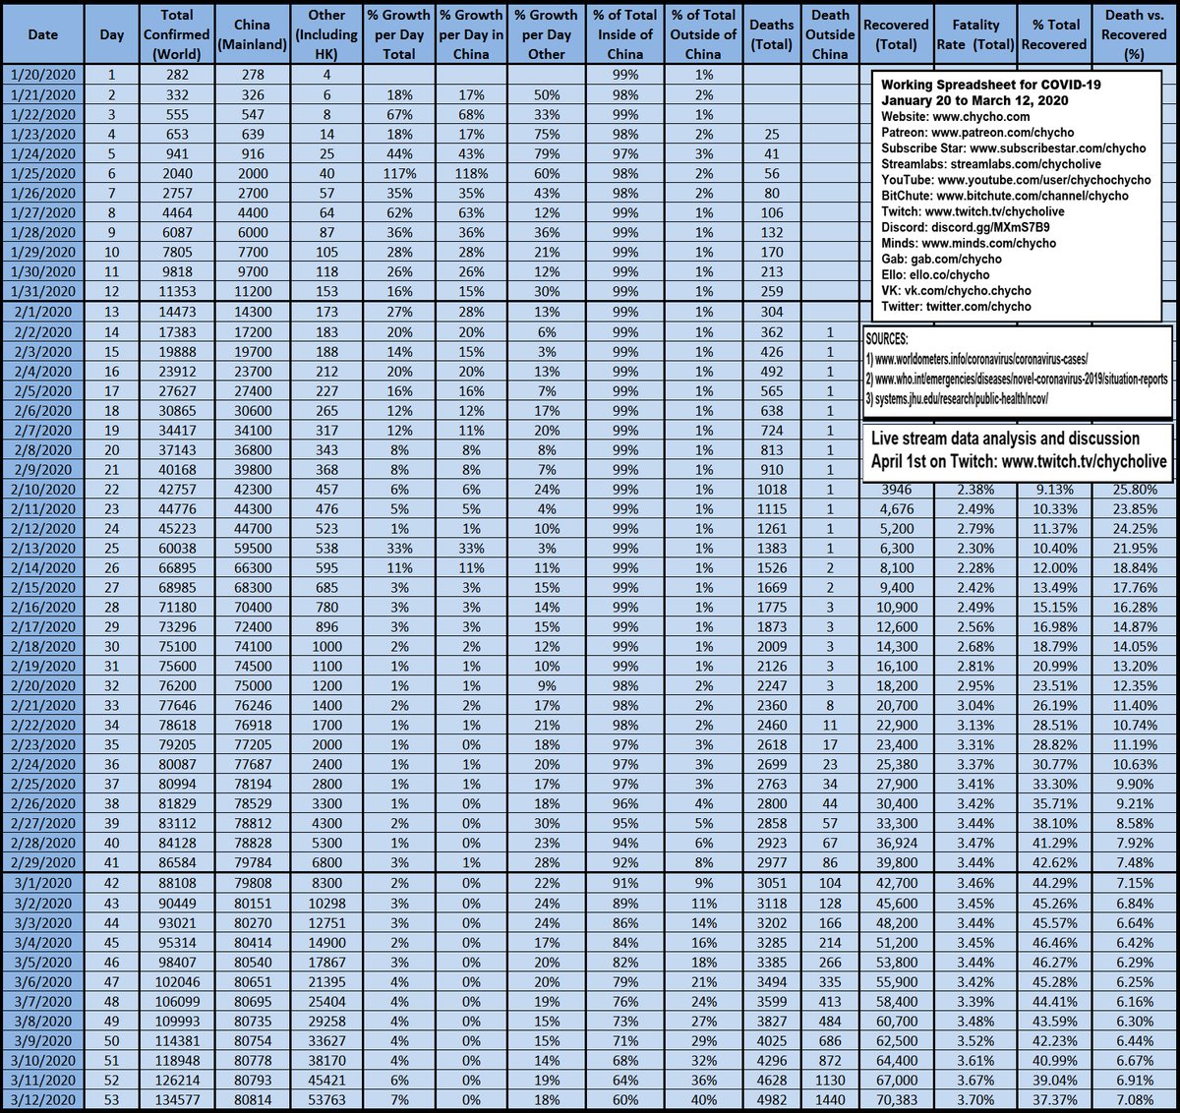
Task: Click total confirmed cell 2040 on 1/25/2020
Action: tap(177, 173)
